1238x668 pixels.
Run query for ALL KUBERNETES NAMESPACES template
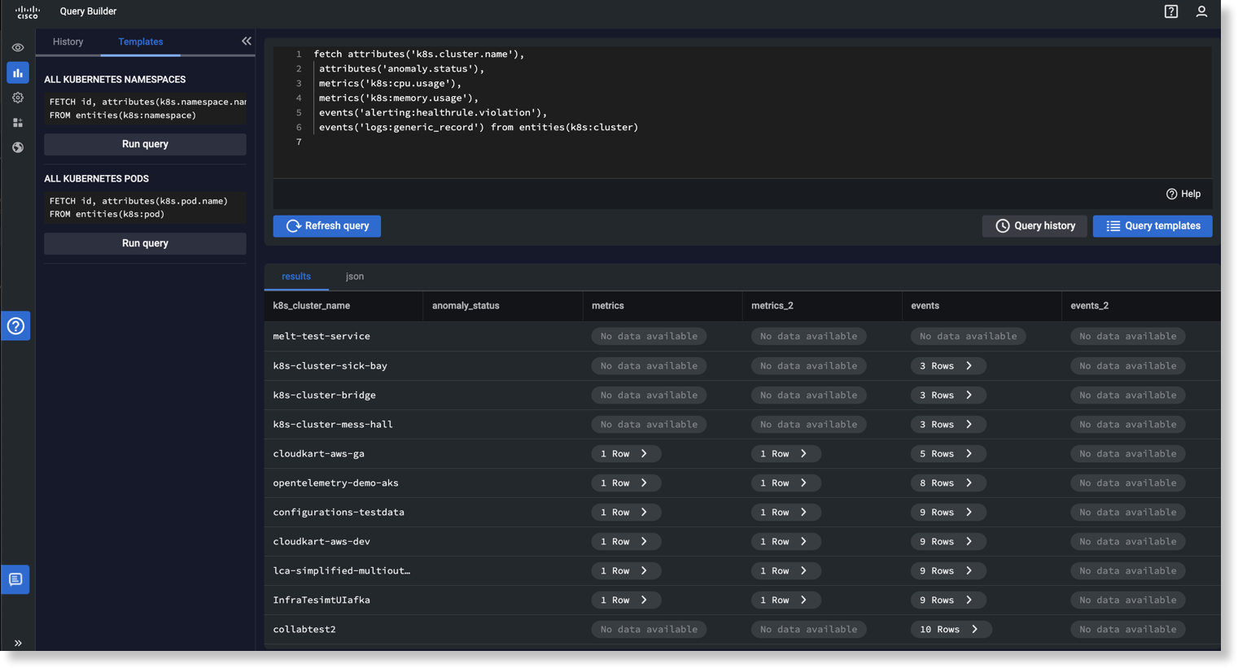point(145,144)
